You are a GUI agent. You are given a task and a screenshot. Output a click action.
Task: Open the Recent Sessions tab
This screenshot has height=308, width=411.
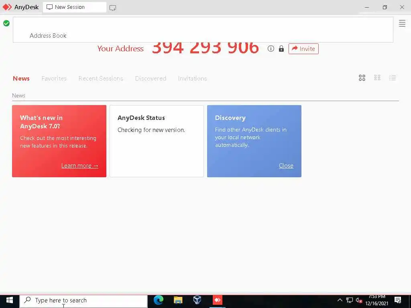[x=101, y=78]
